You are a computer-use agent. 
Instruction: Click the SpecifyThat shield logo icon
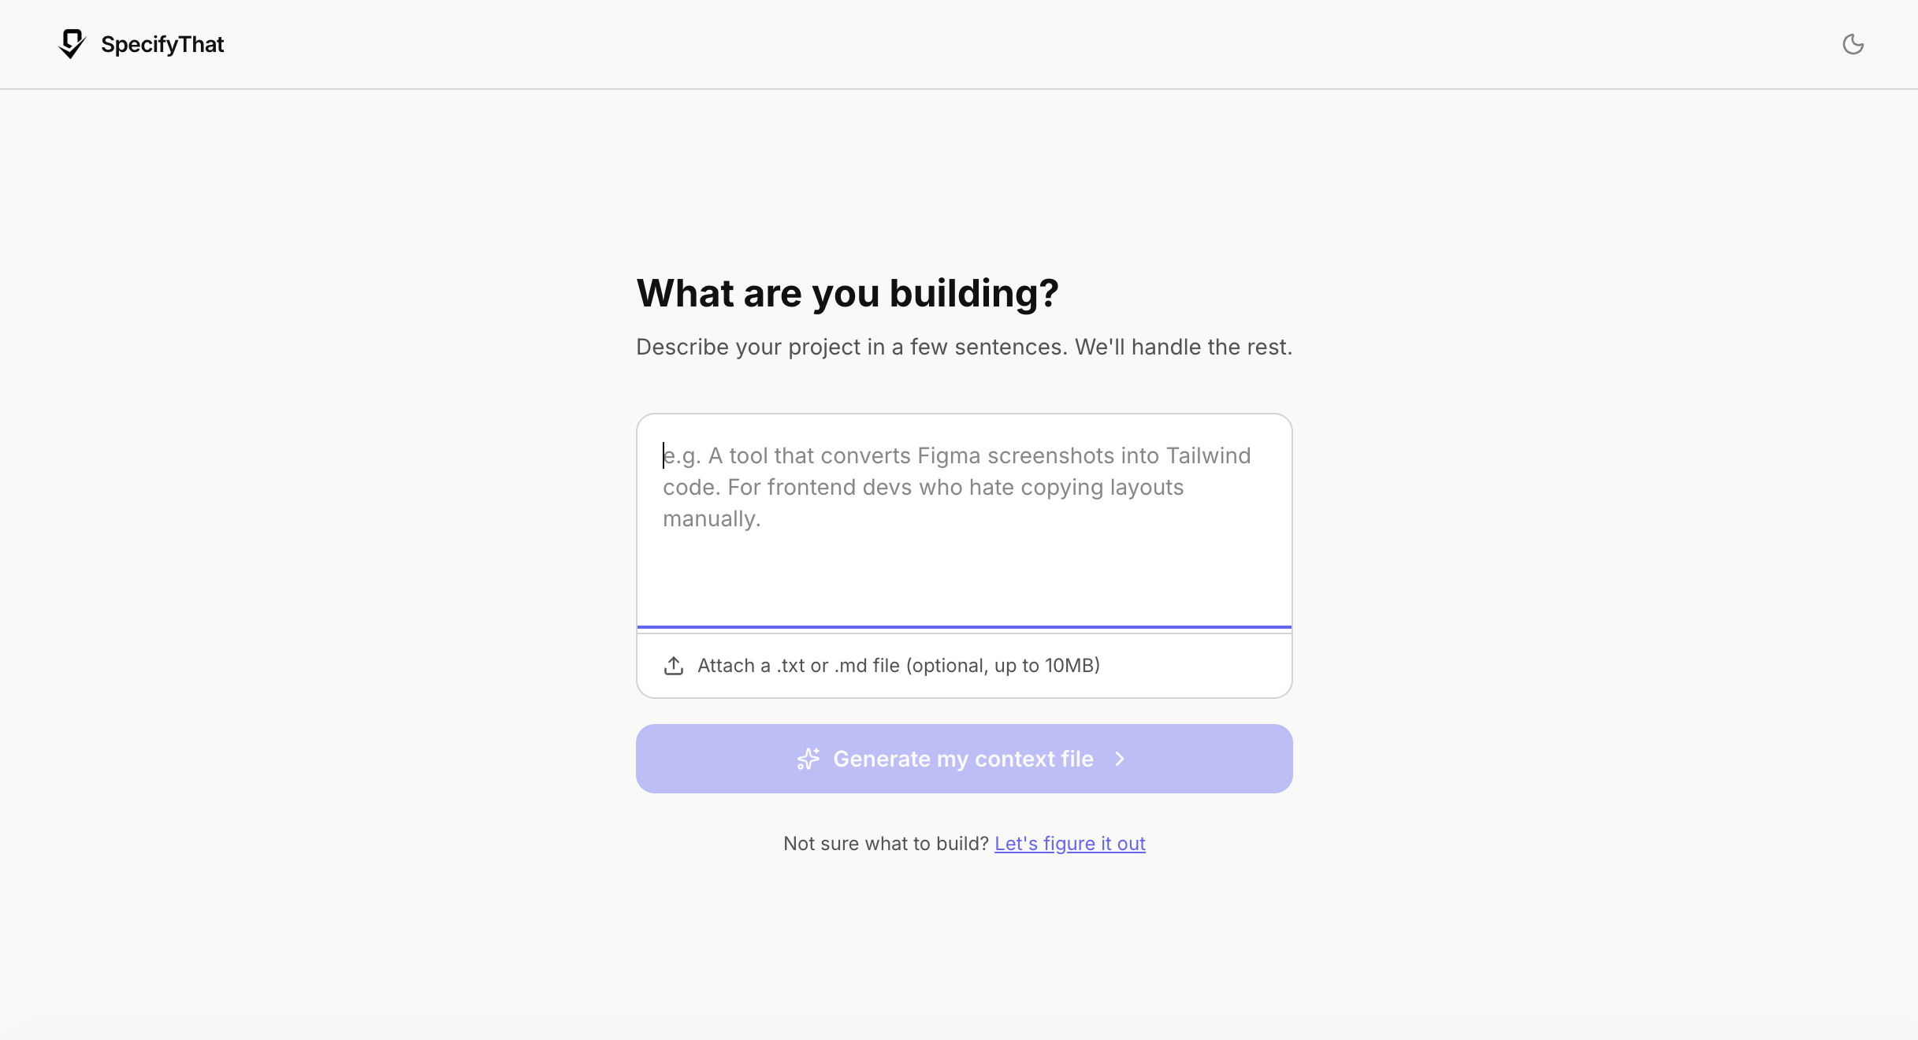pyautogui.click(x=72, y=44)
